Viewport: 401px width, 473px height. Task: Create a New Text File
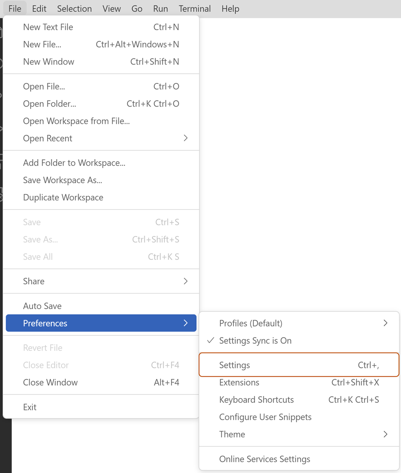point(48,27)
